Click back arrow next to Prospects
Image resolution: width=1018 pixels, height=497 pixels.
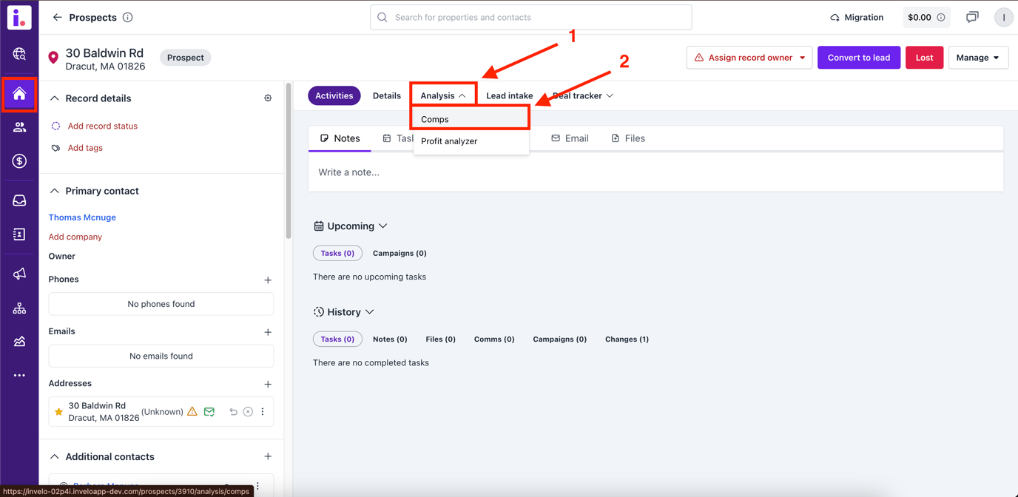[x=57, y=17]
